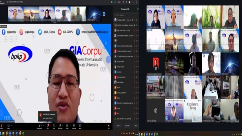The height and width of the screenshot is (136, 242).
Task: Select #JagaJakarta Bareng video tile
Action: (x=192, y=110)
